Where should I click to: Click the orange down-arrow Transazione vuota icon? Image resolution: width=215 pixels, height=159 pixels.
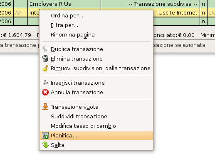tap(45, 107)
